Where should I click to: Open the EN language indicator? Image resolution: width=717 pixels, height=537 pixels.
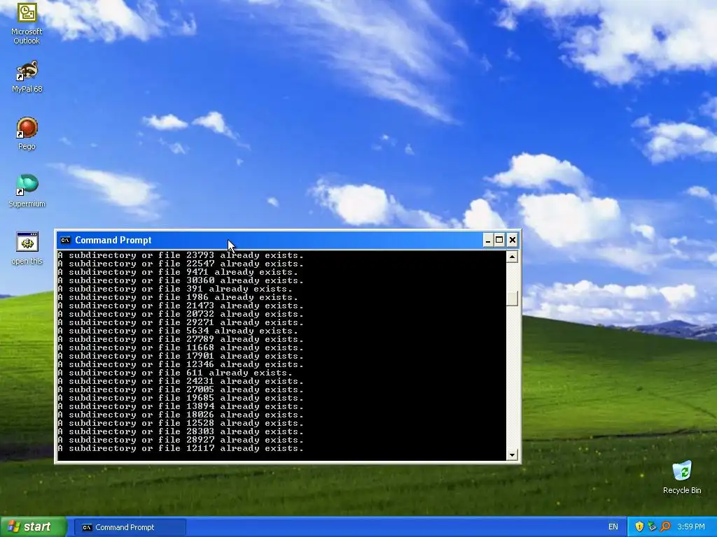pos(613,527)
